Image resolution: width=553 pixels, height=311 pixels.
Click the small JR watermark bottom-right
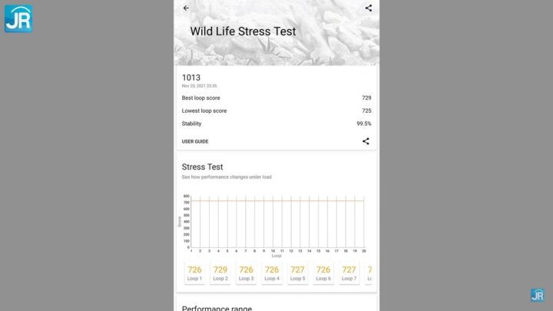(538, 295)
